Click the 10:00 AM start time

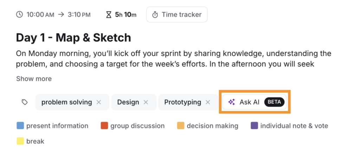click(x=40, y=15)
